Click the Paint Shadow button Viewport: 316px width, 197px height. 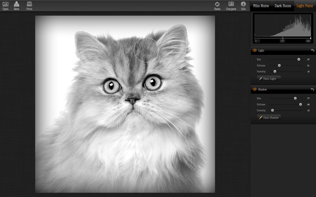point(270,117)
